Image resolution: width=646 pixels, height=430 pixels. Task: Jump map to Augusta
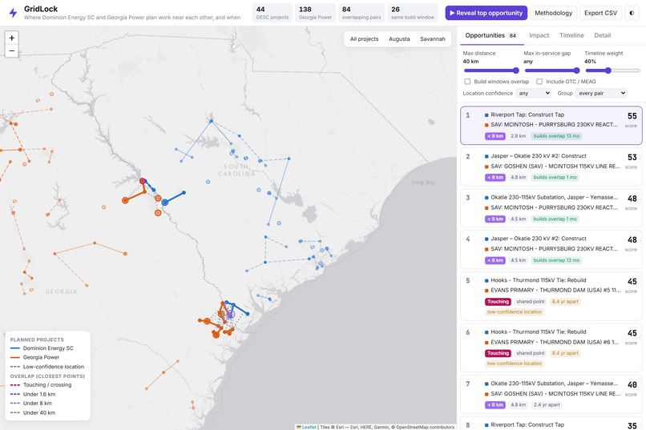(399, 39)
